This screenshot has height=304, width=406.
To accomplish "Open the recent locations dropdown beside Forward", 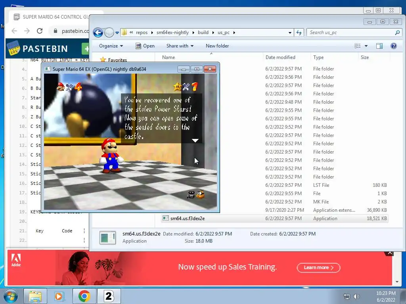I will click(117, 33).
